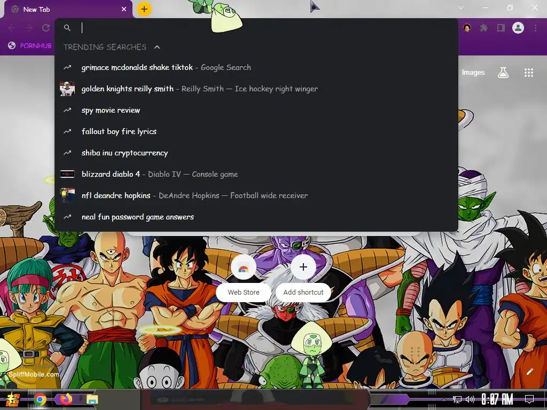Viewport: 547px width, 410px height.
Task: Collapse the Trending Searches section
Action: pyautogui.click(x=157, y=47)
